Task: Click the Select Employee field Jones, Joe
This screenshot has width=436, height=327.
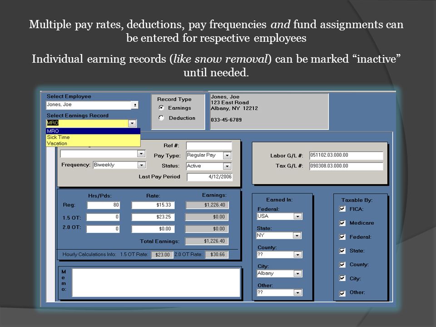Action: [x=89, y=105]
